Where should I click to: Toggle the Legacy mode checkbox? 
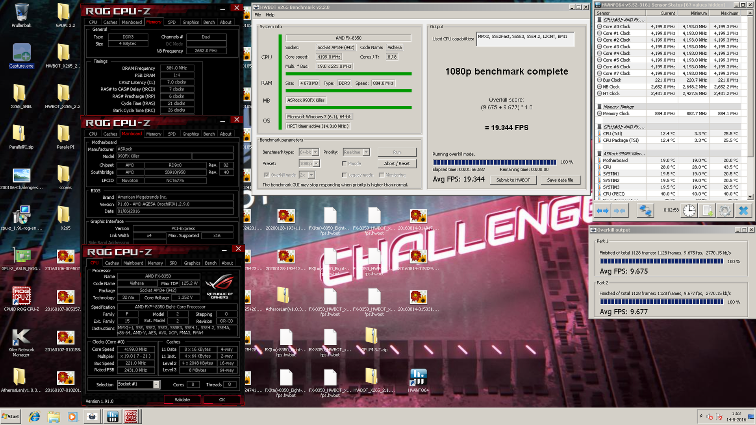345,175
